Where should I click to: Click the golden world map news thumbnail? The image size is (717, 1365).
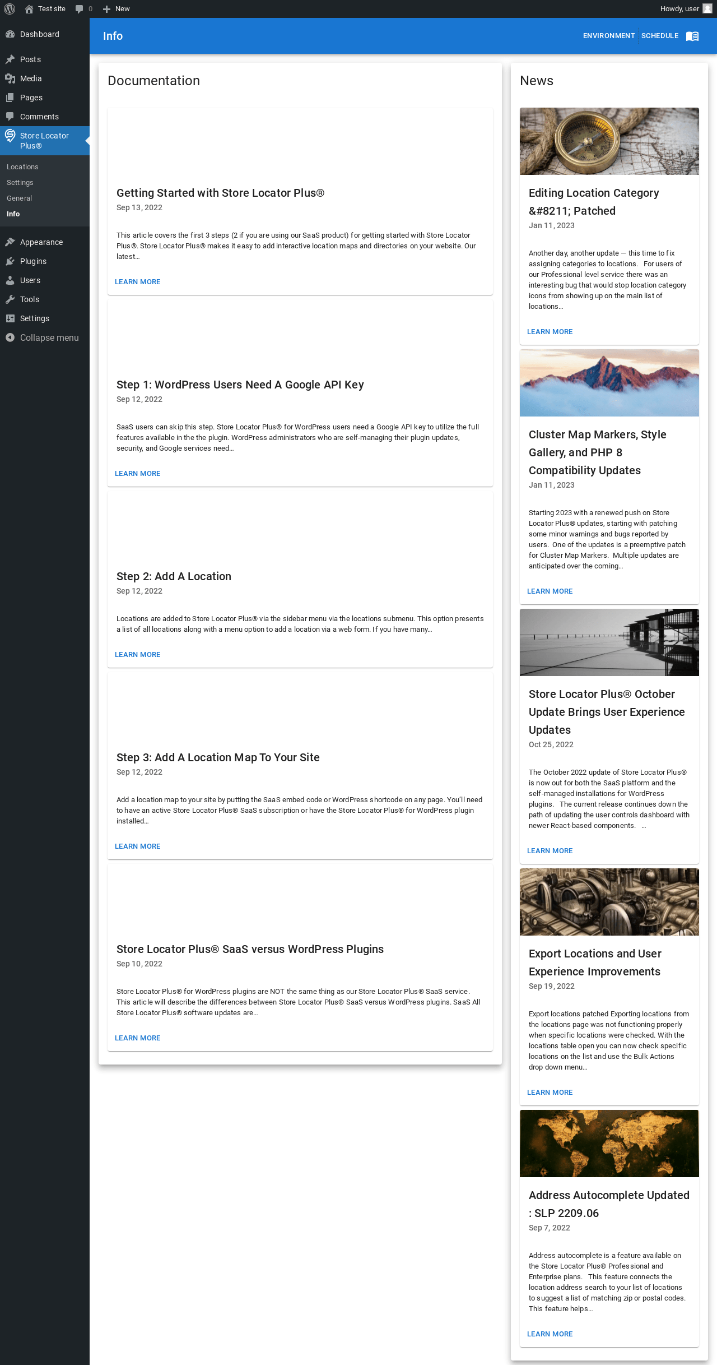point(609,1144)
